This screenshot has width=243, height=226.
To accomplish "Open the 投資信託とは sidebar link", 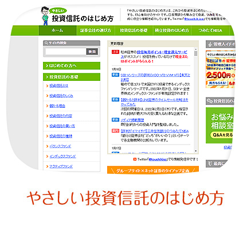I will pos(59,85).
